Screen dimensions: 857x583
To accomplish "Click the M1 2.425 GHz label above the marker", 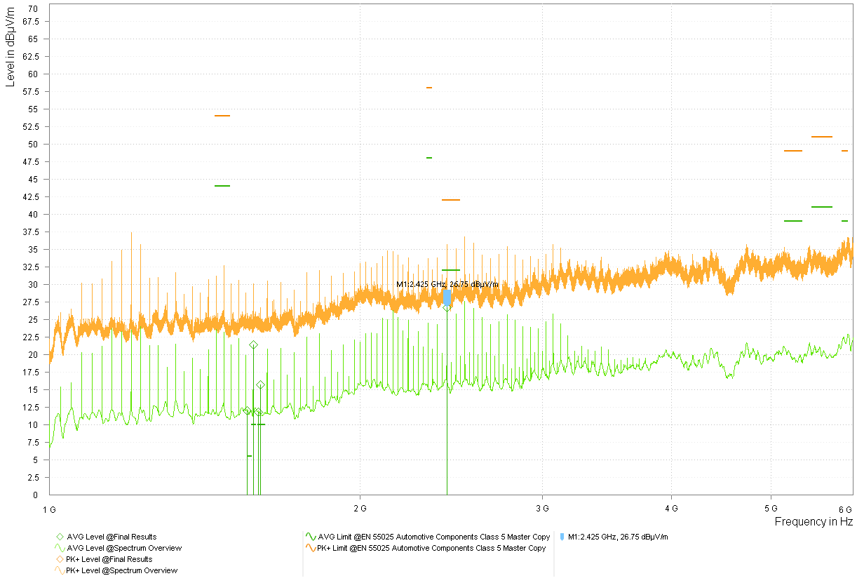I will tap(447, 284).
